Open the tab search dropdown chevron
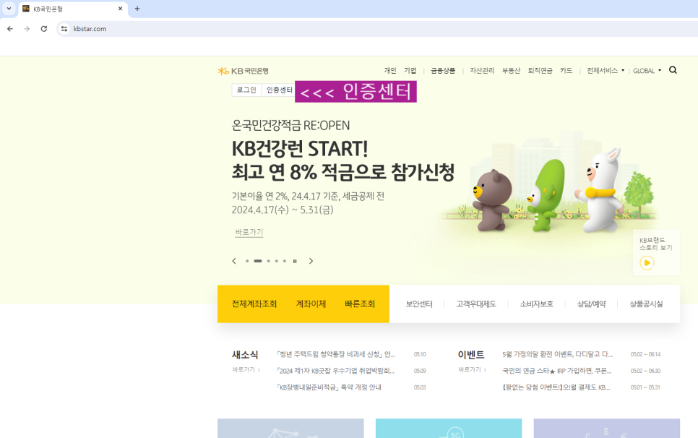 point(9,9)
